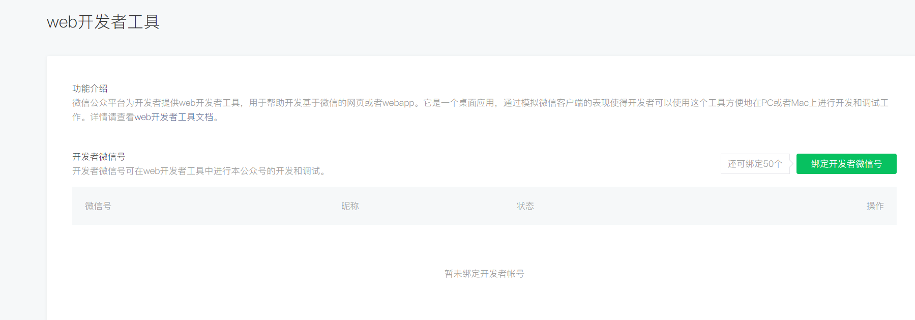Screen dimensions: 915x320
Task: Click the web开发者工具 page title
Action: 103,22
